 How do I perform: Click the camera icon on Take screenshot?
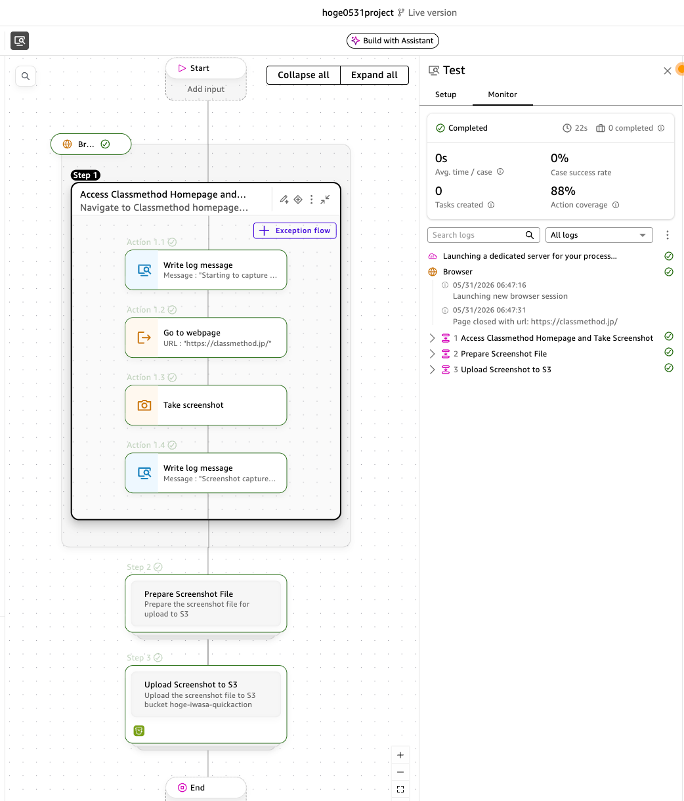[144, 405]
